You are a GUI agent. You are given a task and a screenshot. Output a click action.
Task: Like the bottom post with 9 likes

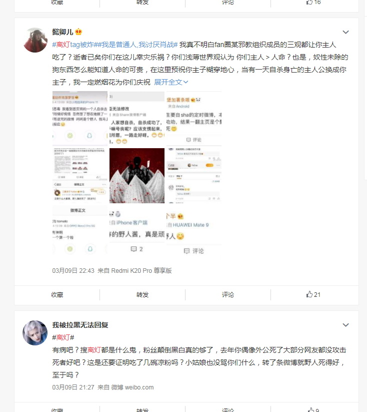[x=313, y=409]
